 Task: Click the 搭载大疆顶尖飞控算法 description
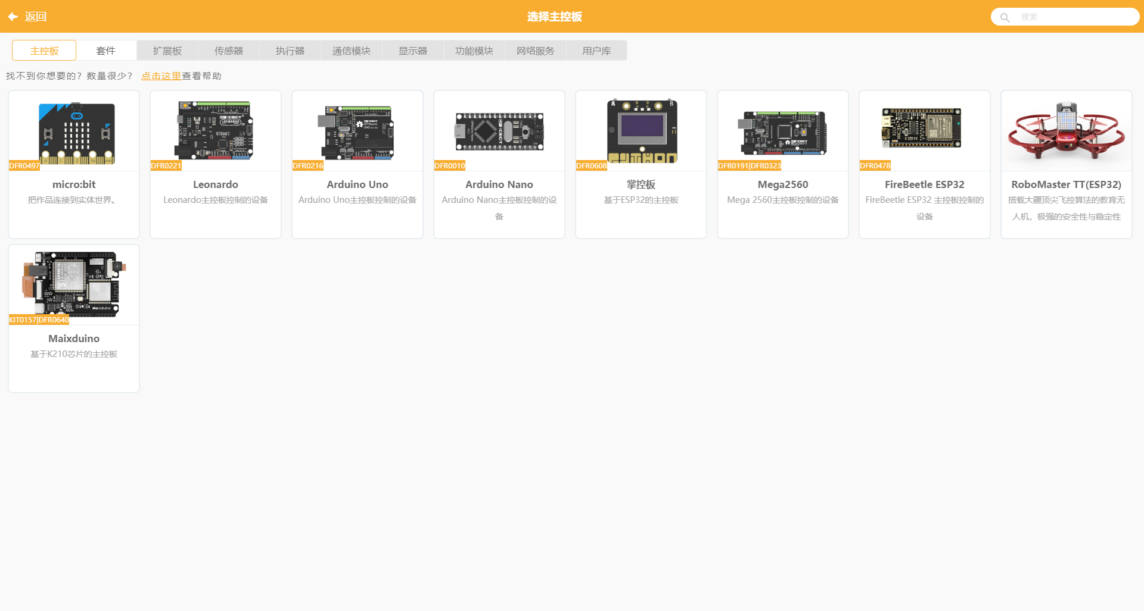1067,208
